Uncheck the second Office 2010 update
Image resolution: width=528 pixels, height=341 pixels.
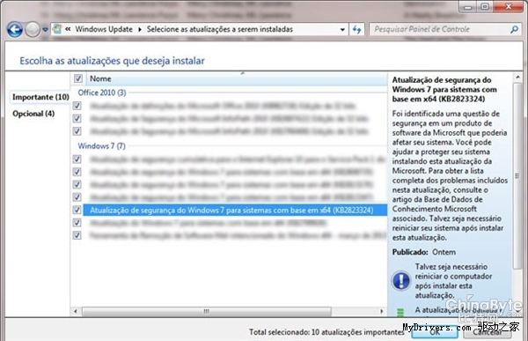tap(77, 118)
